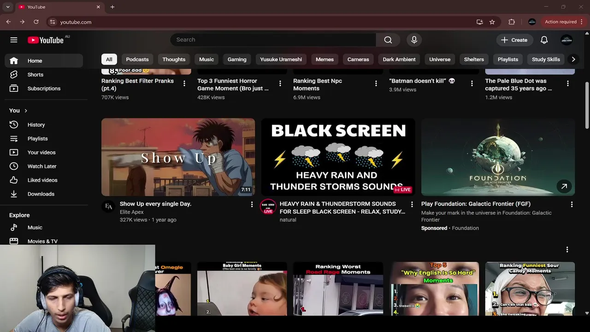Open options for The Pale Blue Dot

[x=568, y=83]
